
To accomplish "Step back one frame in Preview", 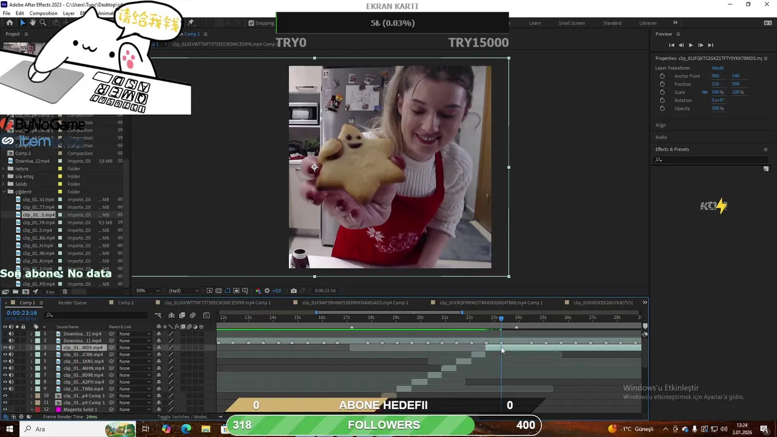I will pos(681,45).
